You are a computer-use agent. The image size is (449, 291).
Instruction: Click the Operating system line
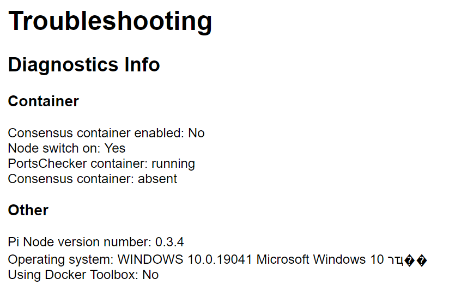point(217,260)
